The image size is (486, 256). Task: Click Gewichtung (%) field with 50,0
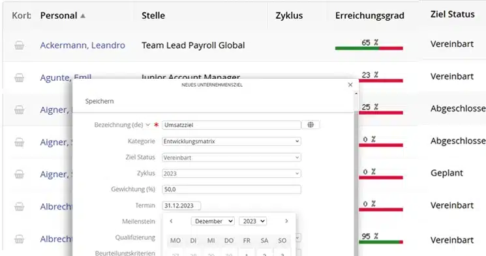tap(231, 190)
